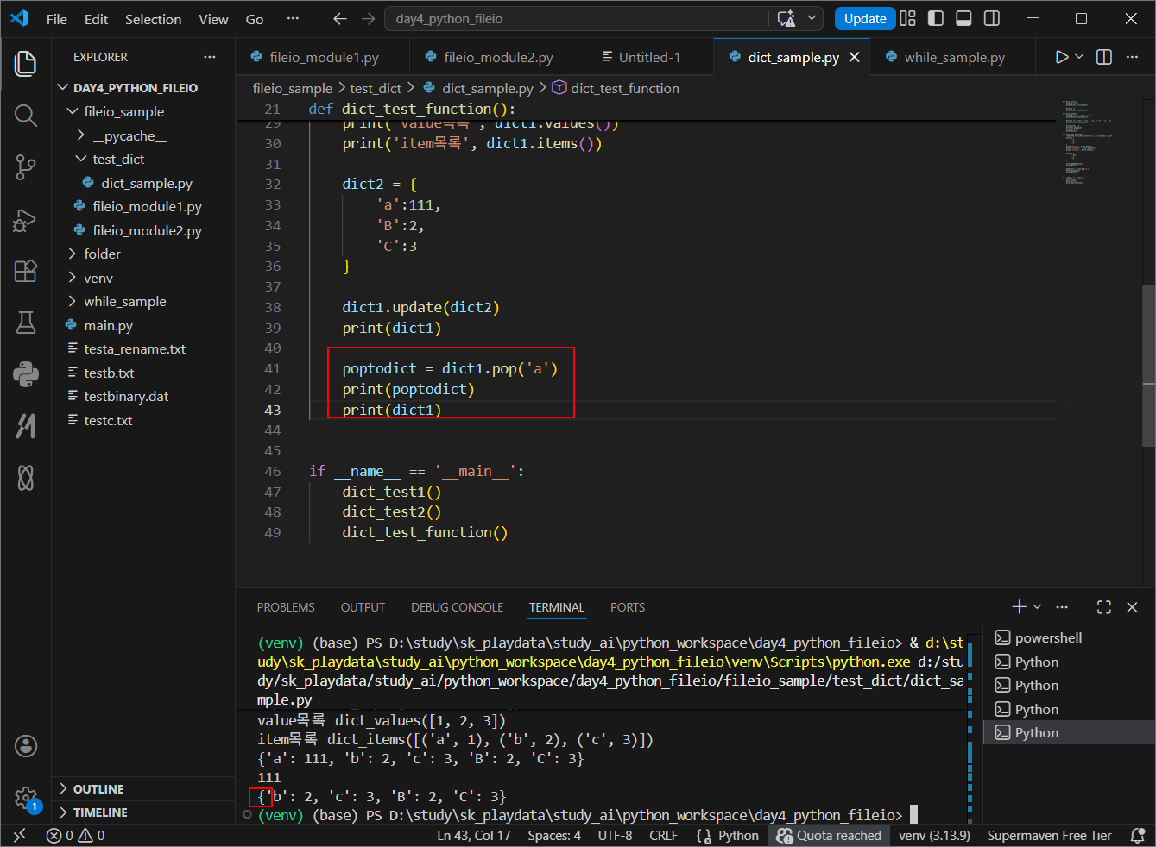This screenshot has width=1156, height=847.
Task: Show errors and warnings count in status bar
Action: (76, 835)
